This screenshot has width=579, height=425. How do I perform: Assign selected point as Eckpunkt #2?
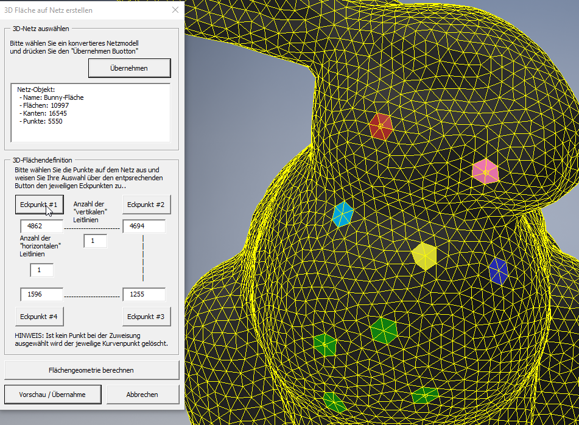(146, 205)
